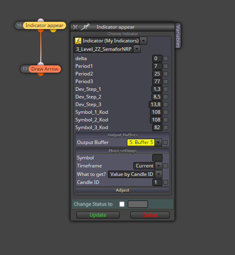235x255 pixels.
Task: Toggle the Symbol_3_Kod checkbox
Action: [x=166, y=127]
